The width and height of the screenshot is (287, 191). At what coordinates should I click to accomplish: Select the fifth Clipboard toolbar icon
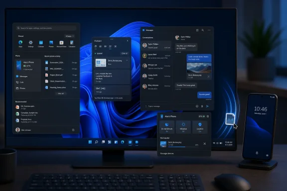point(115,46)
